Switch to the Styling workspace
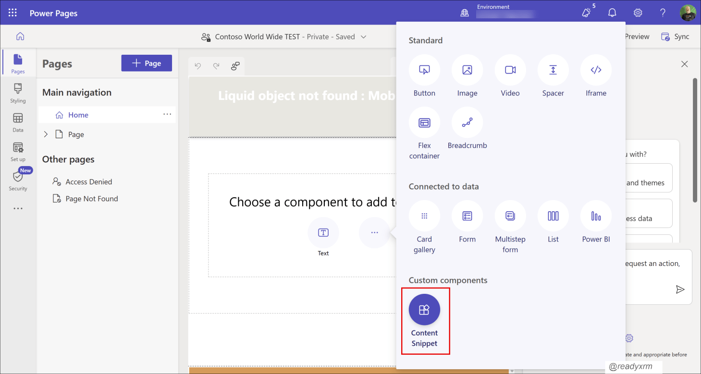701x374 pixels. pyautogui.click(x=18, y=93)
